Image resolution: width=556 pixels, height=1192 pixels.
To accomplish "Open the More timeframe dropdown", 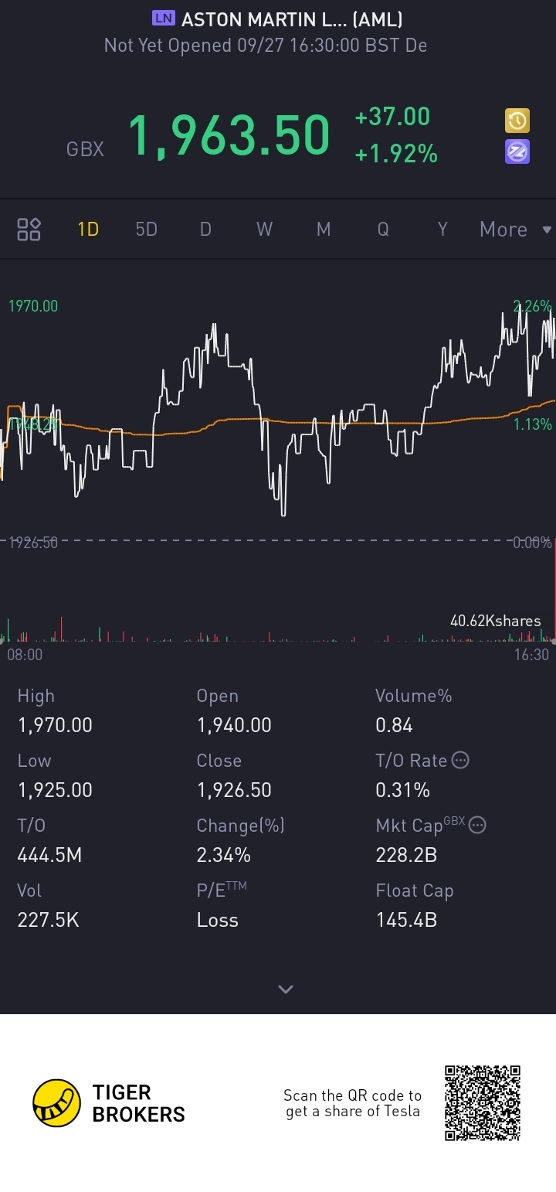I will pyautogui.click(x=515, y=230).
